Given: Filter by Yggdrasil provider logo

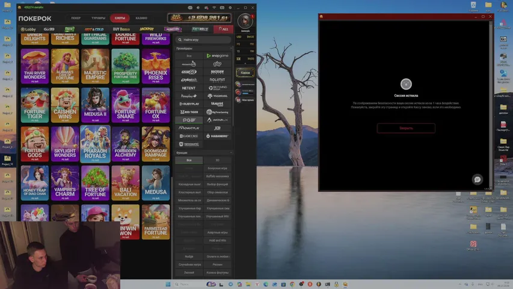Looking at the screenshot, I should pyautogui.click(x=217, y=96).
